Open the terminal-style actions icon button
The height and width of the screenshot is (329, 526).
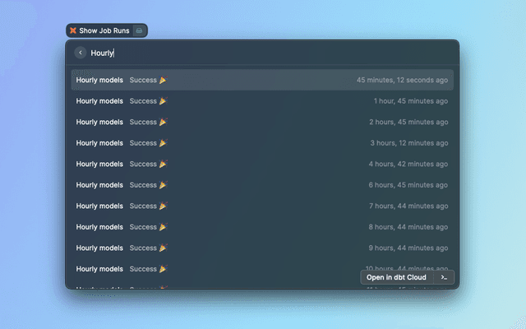(445, 277)
